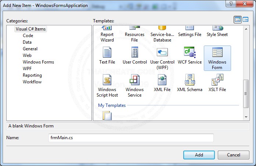Choose the XML Schema template icon
This screenshot has height=166, width=256.
[x=190, y=80]
